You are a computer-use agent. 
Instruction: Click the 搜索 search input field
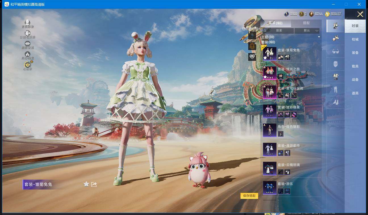tap(278, 31)
